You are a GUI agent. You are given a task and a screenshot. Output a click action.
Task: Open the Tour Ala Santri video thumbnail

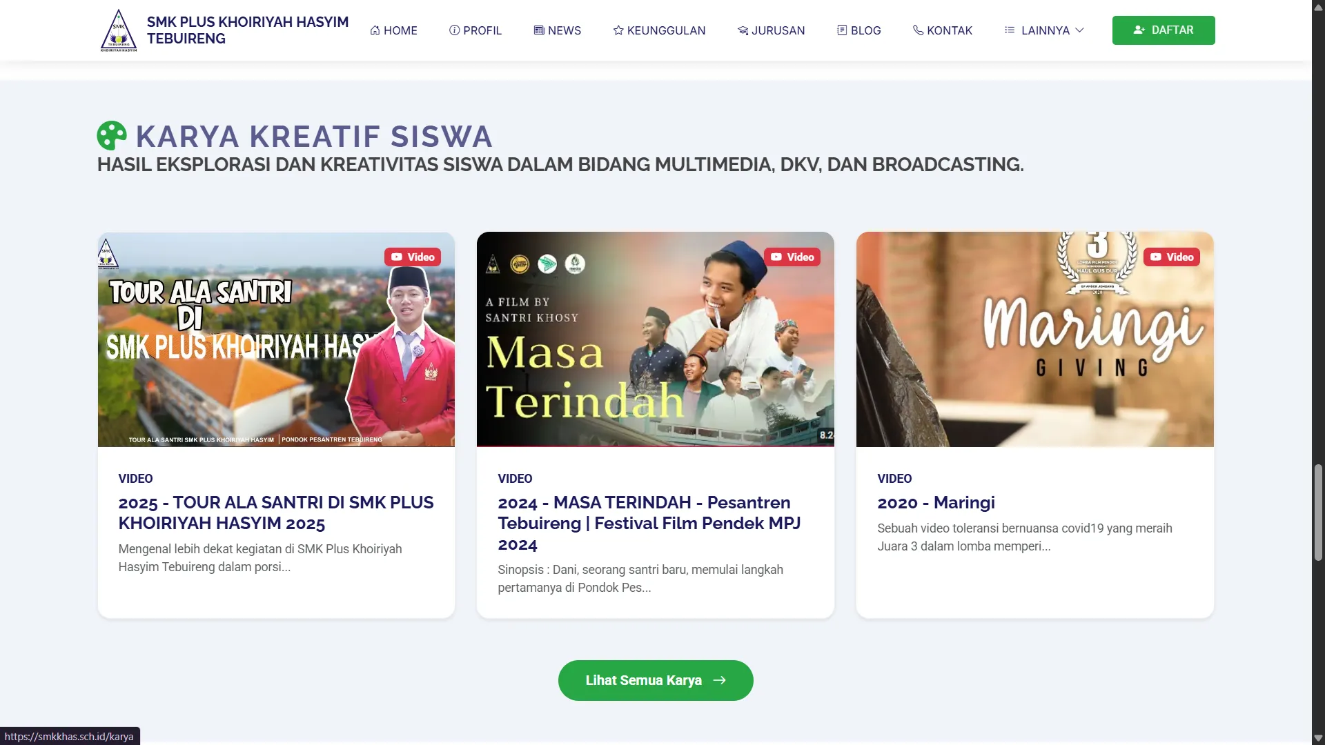pyautogui.click(x=276, y=339)
